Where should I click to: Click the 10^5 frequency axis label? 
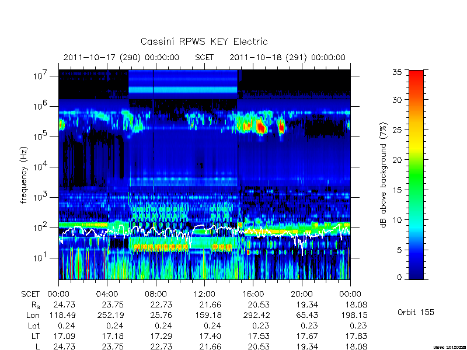click(40, 136)
